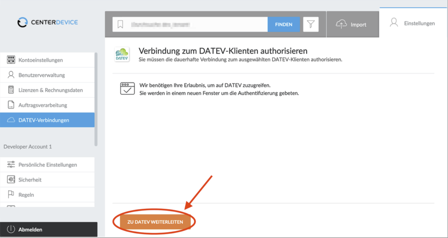Viewport: 448px width, 238px height.
Task: Open Persönliche Einstellungen
Action: (x=47, y=164)
